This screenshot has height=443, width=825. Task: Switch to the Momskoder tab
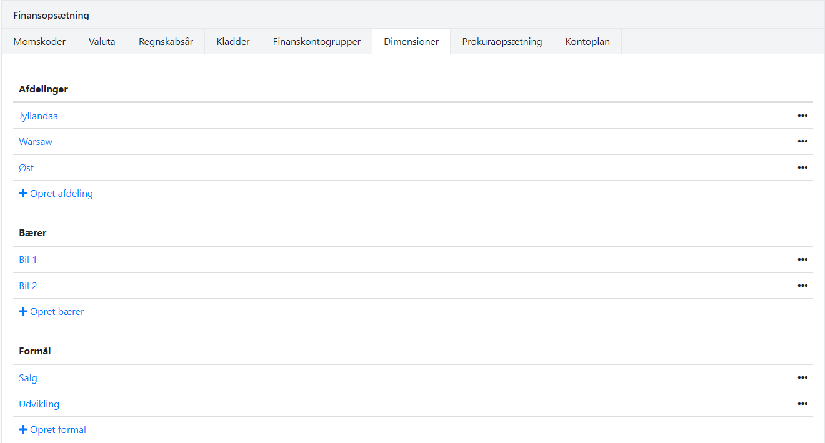tap(39, 42)
